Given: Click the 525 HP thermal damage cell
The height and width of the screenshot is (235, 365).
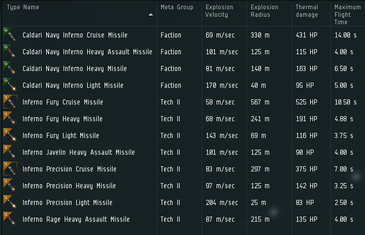Looking at the screenshot, I should [x=306, y=102].
